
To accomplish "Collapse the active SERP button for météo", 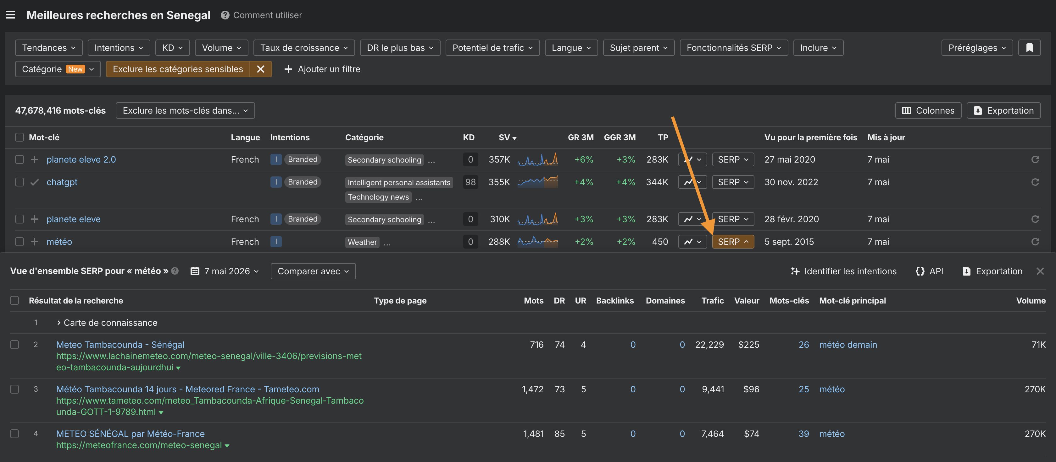I will coord(733,242).
